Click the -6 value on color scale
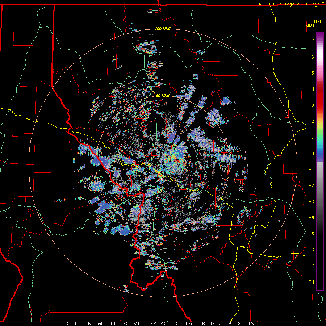The height and width of the screenshot is (326, 326). point(311,250)
